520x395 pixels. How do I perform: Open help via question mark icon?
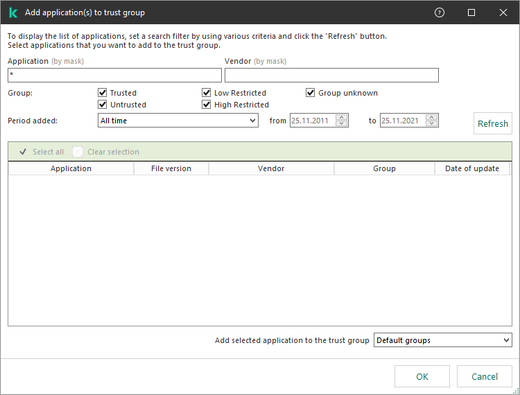439,12
